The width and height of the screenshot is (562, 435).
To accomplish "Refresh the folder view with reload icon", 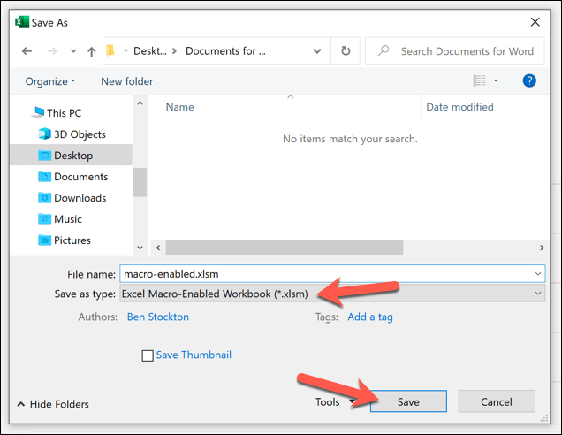I will [x=346, y=51].
